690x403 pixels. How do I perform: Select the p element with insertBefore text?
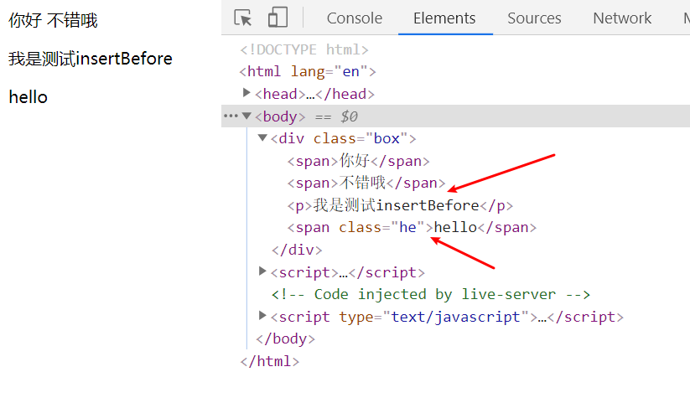pyautogui.click(x=400, y=205)
